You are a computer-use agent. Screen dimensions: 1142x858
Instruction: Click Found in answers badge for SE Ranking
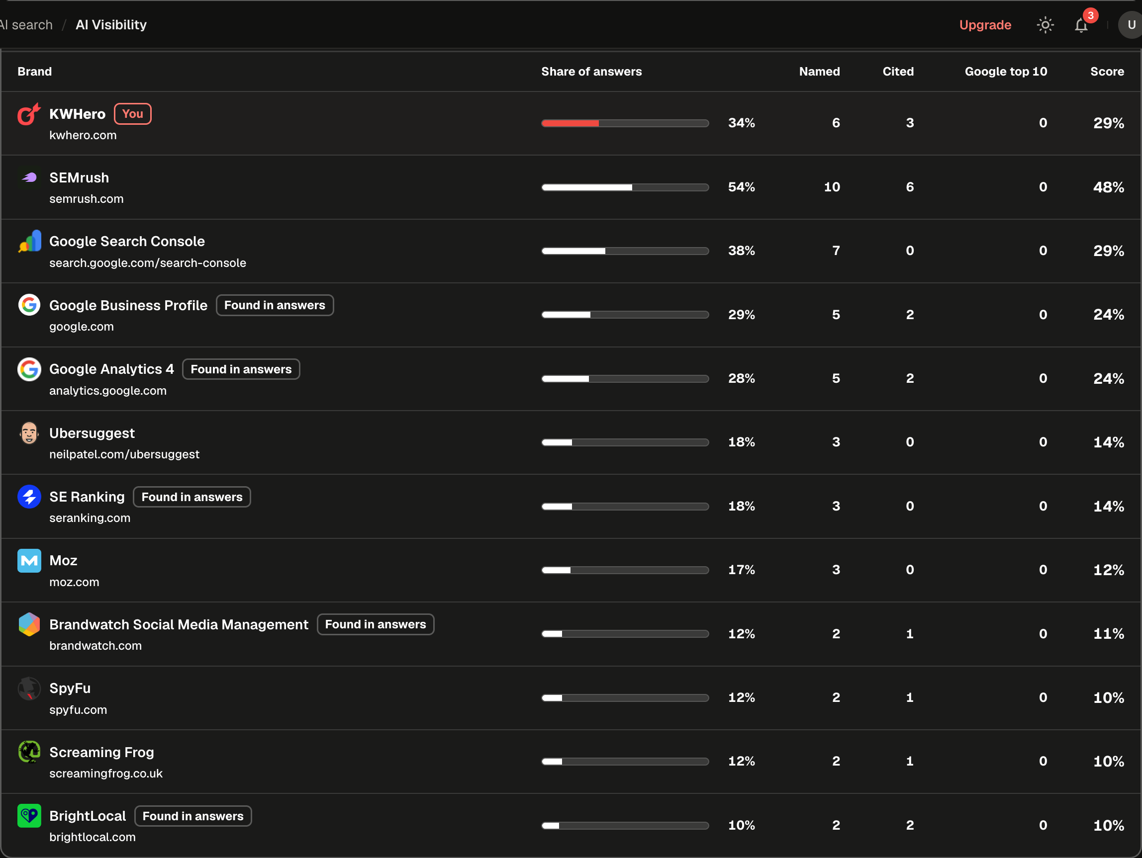tap(192, 496)
